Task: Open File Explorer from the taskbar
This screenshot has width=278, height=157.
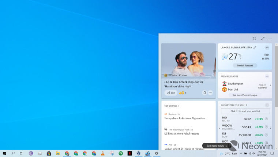Action: pyautogui.click(x=58, y=153)
